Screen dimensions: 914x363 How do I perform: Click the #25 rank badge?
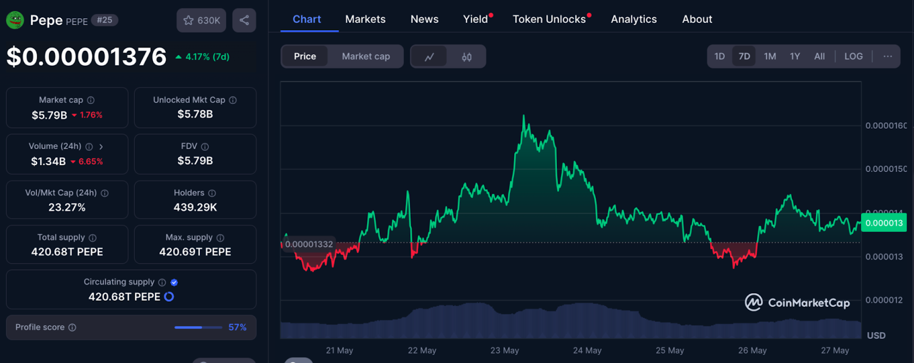coord(105,20)
